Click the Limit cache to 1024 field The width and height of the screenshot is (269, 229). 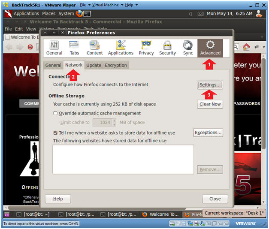click(103, 123)
